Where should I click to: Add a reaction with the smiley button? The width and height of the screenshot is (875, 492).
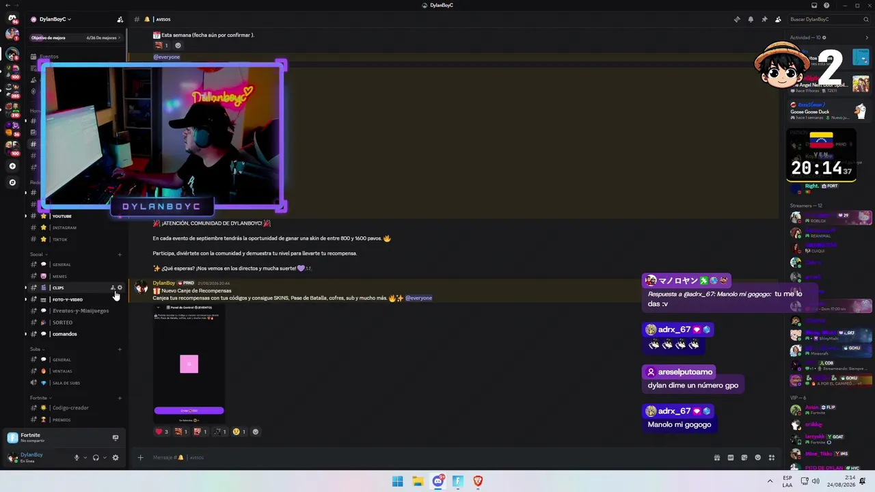click(256, 432)
